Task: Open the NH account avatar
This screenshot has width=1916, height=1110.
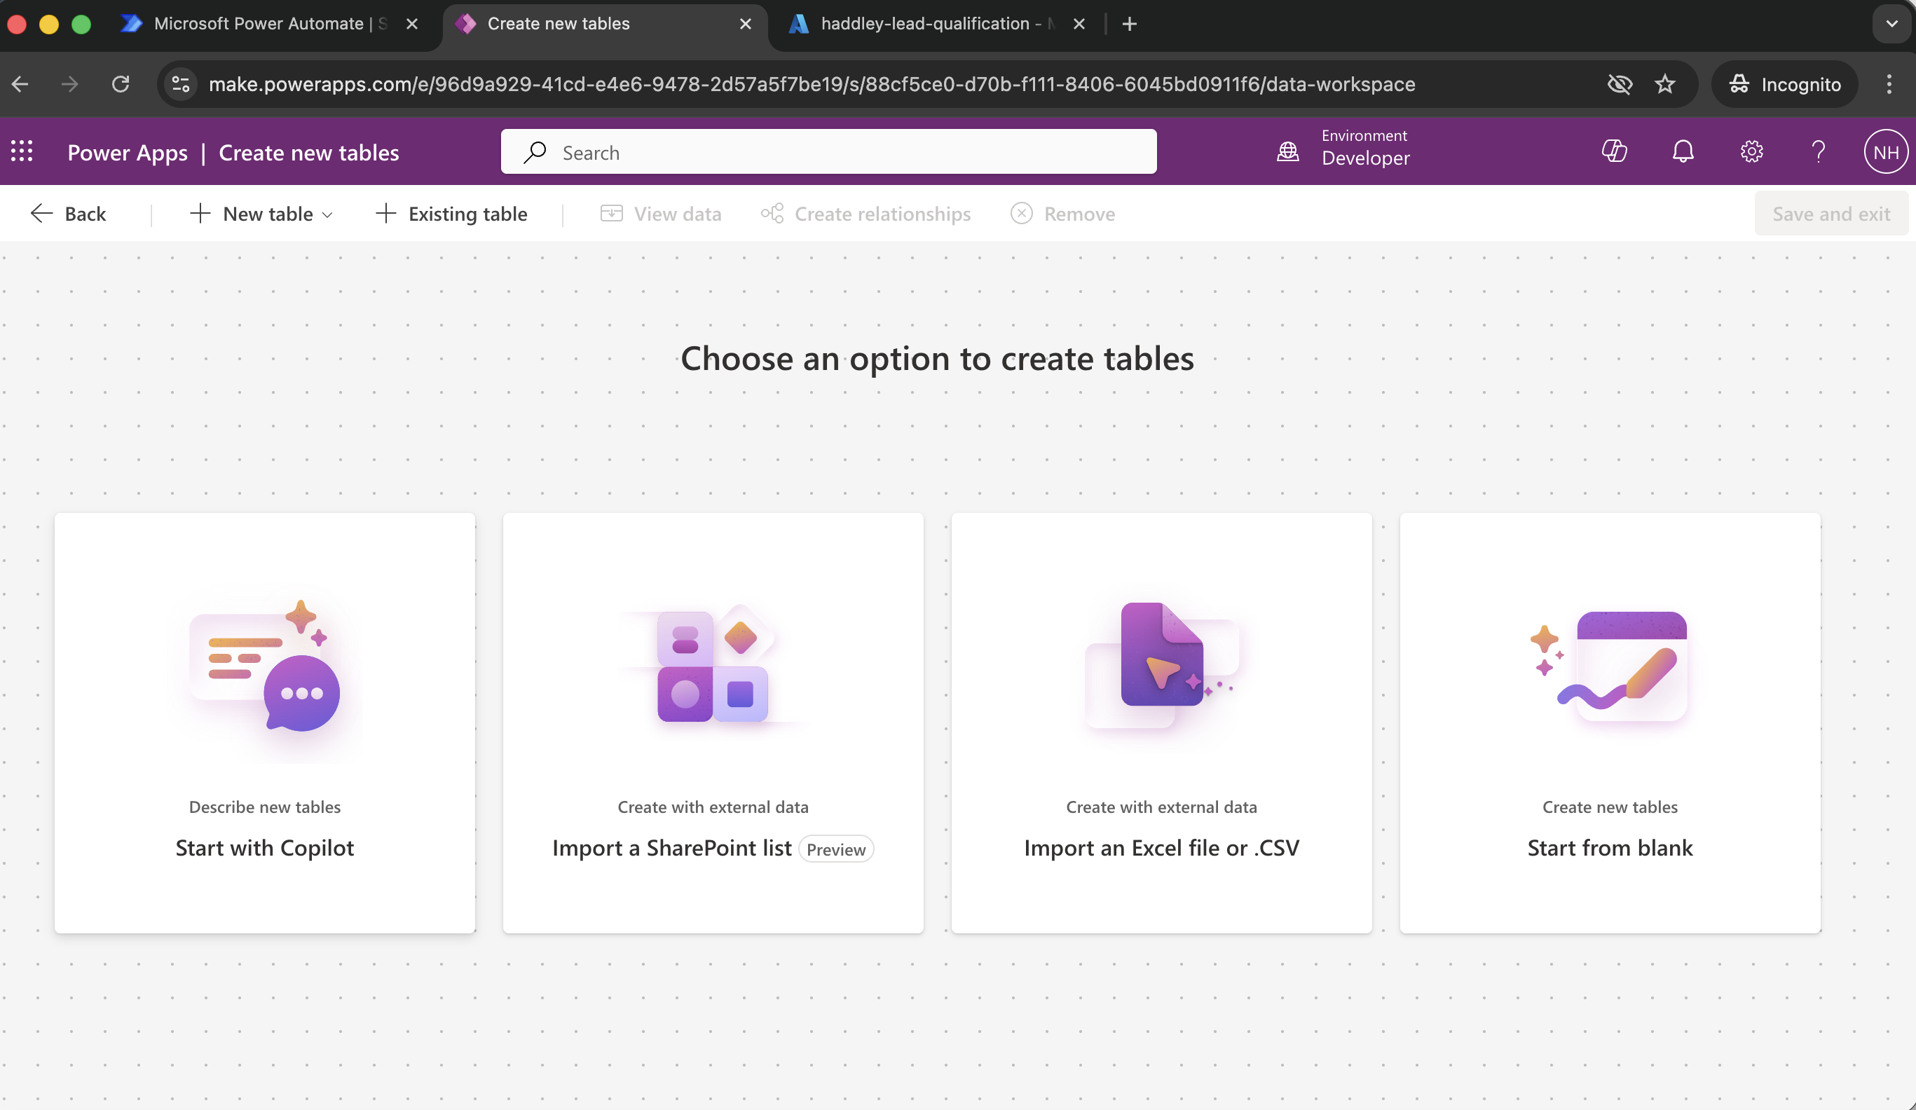Action: (x=1886, y=151)
